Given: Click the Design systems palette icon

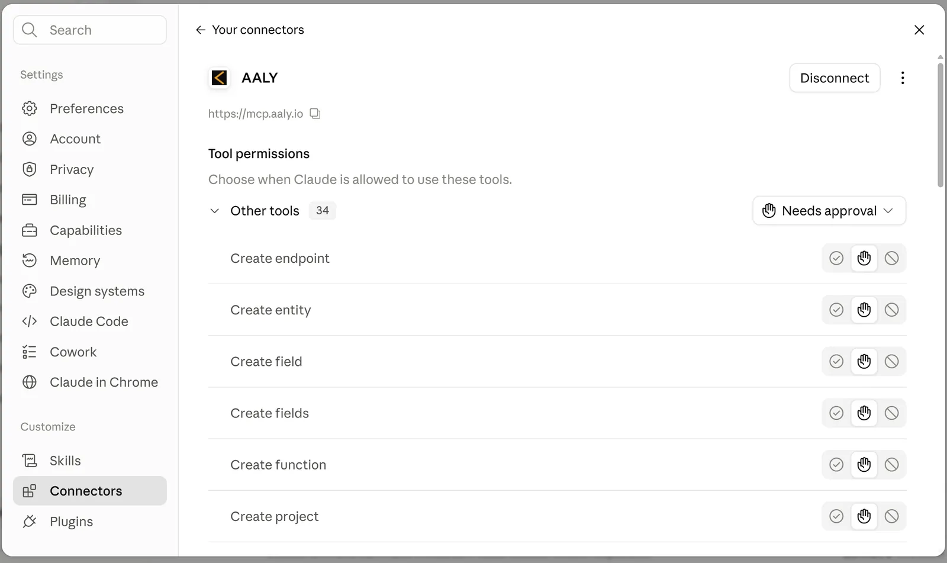Looking at the screenshot, I should pyautogui.click(x=30, y=291).
